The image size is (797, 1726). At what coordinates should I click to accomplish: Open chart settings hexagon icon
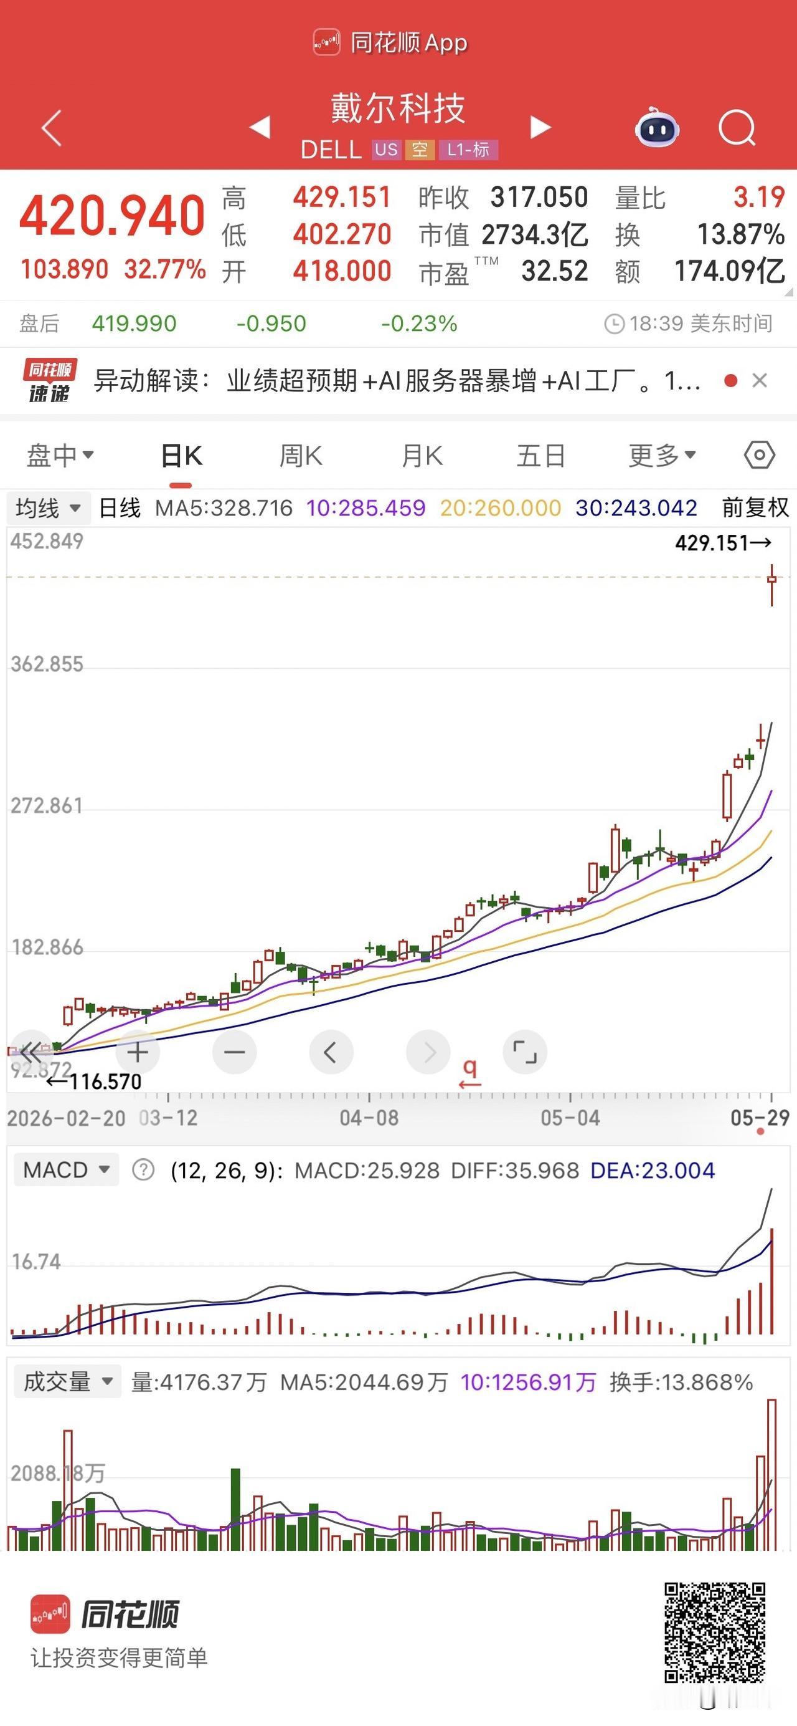click(x=760, y=456)
